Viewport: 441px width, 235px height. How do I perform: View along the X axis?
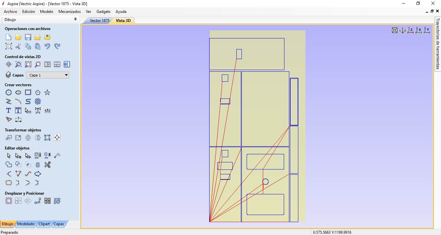(419, 30)
